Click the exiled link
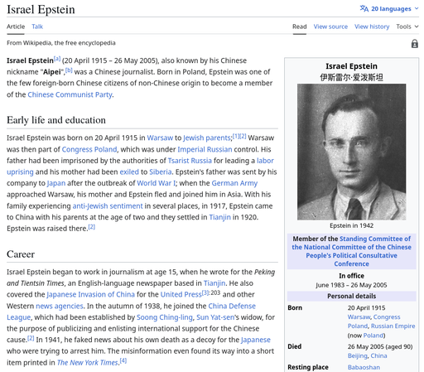The width and height of the screenshot is (424, 372). coord(129,172)
